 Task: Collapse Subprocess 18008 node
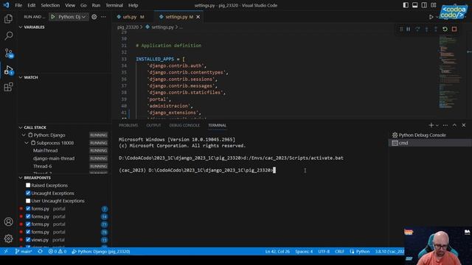coord(27,143)
